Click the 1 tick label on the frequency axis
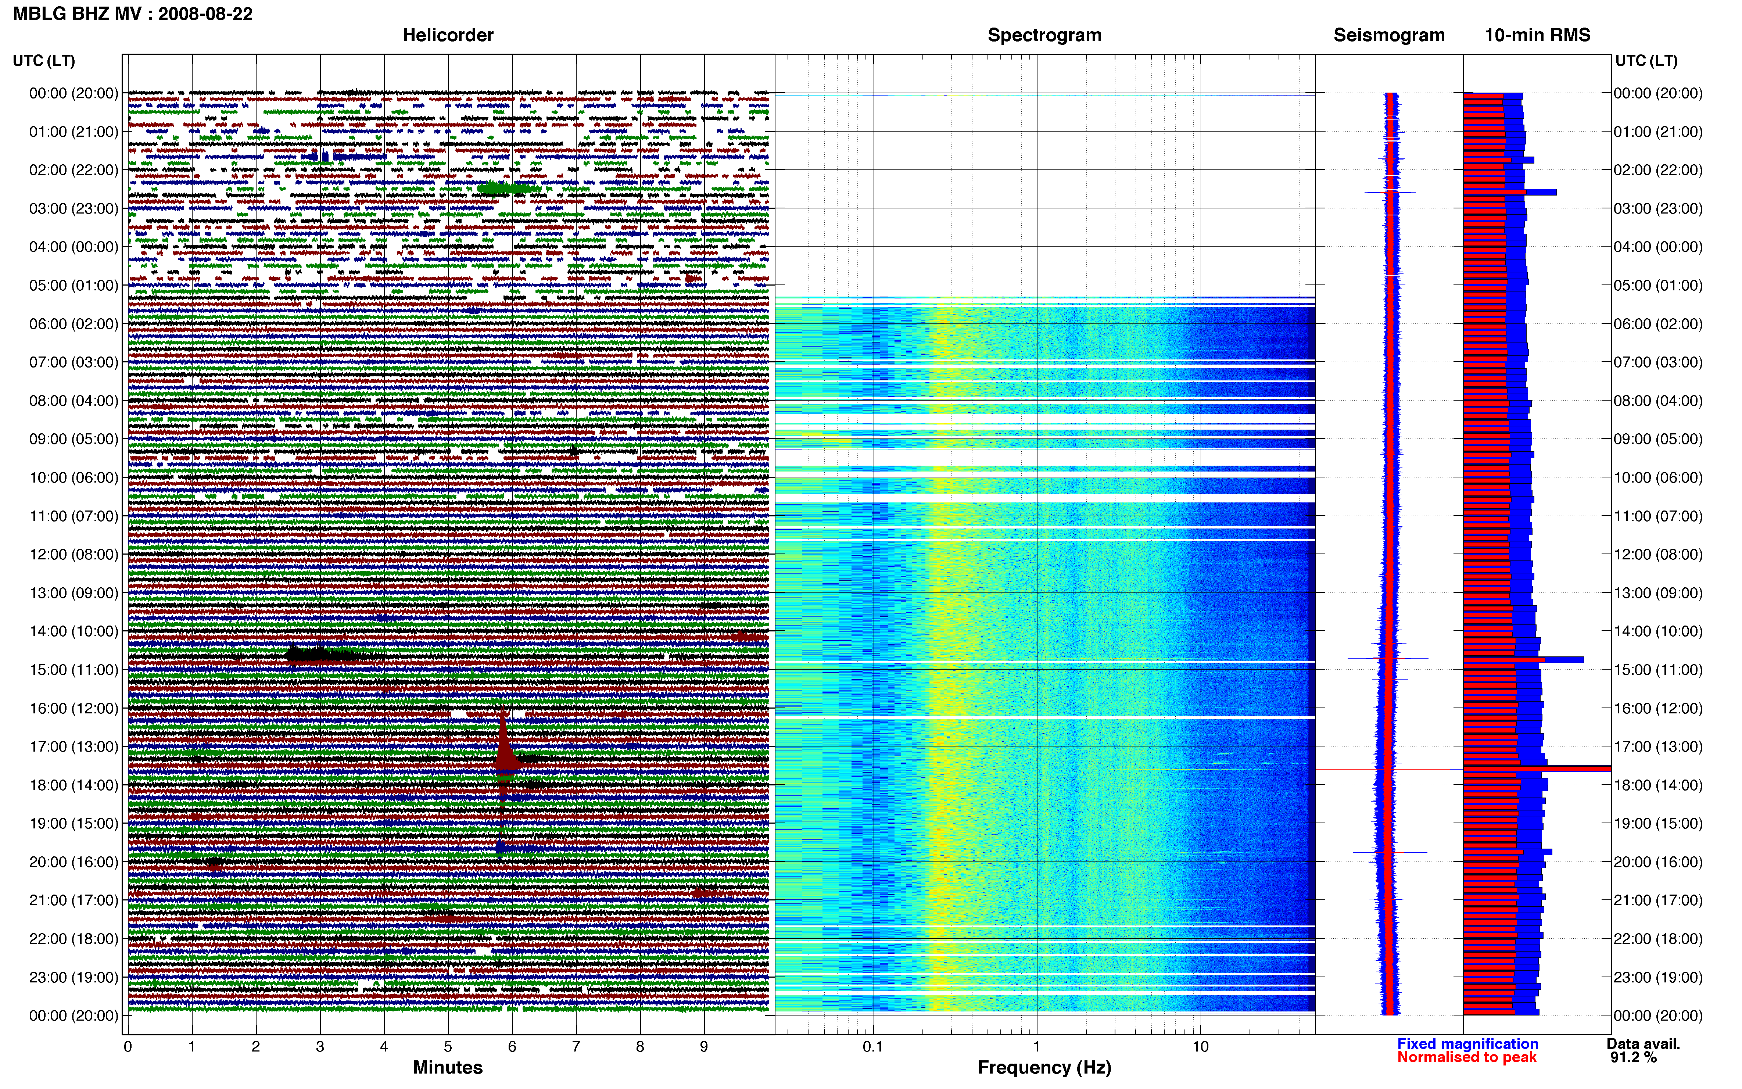Screen dimensions: 1742x1089 tap(1036, 1046)
